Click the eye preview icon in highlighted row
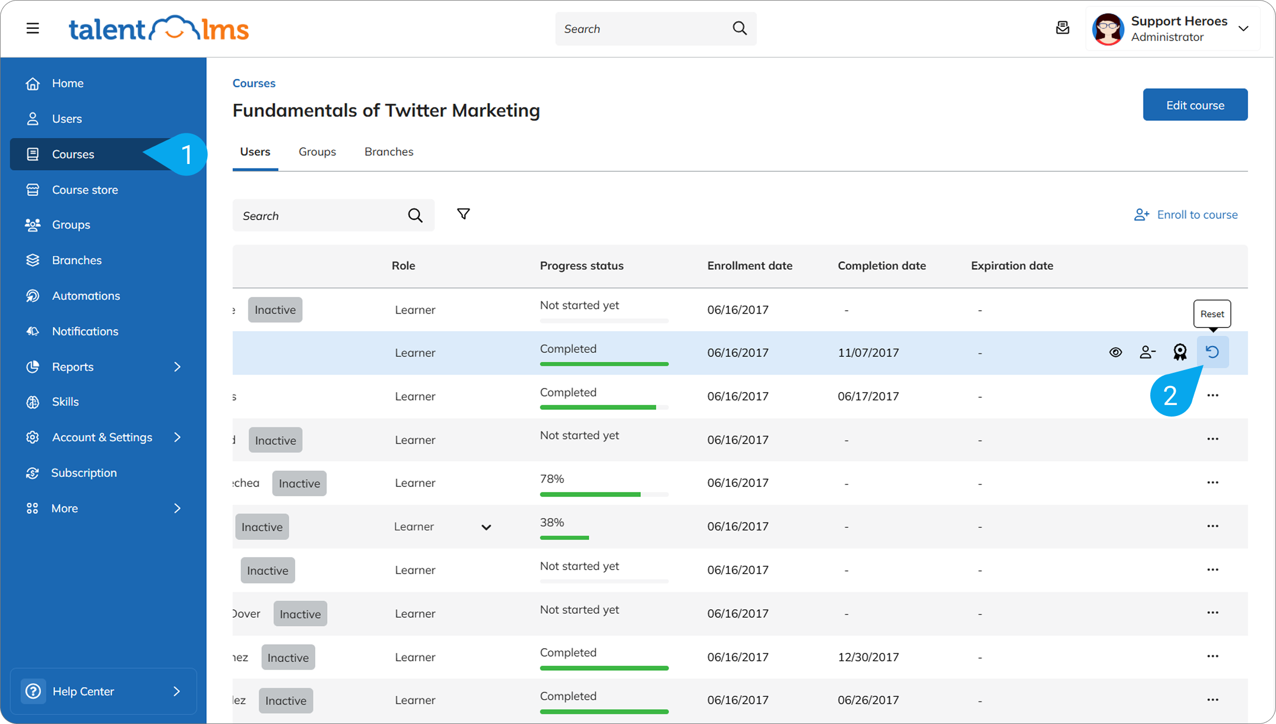 [1115, 352]
